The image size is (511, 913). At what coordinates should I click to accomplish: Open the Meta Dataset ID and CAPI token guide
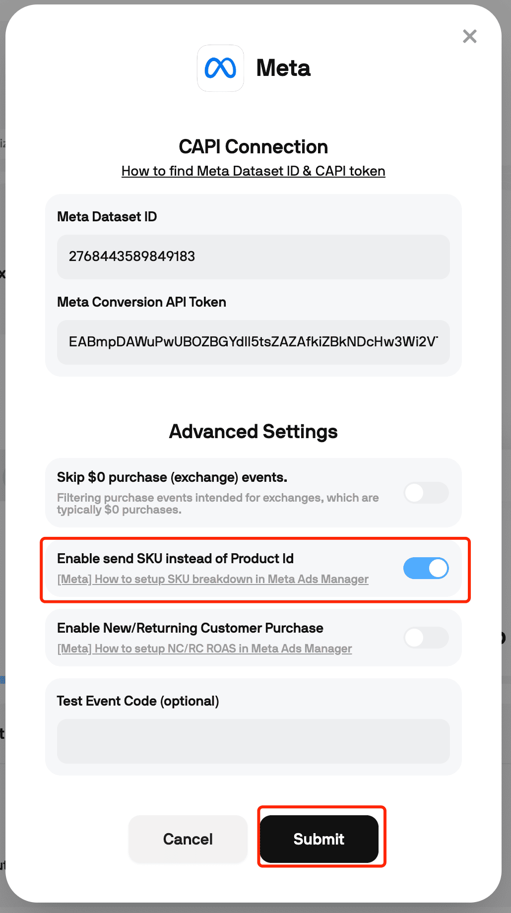pos(253,171)
